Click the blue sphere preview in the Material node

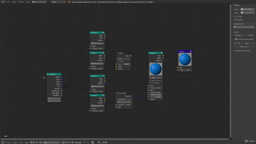156,69
